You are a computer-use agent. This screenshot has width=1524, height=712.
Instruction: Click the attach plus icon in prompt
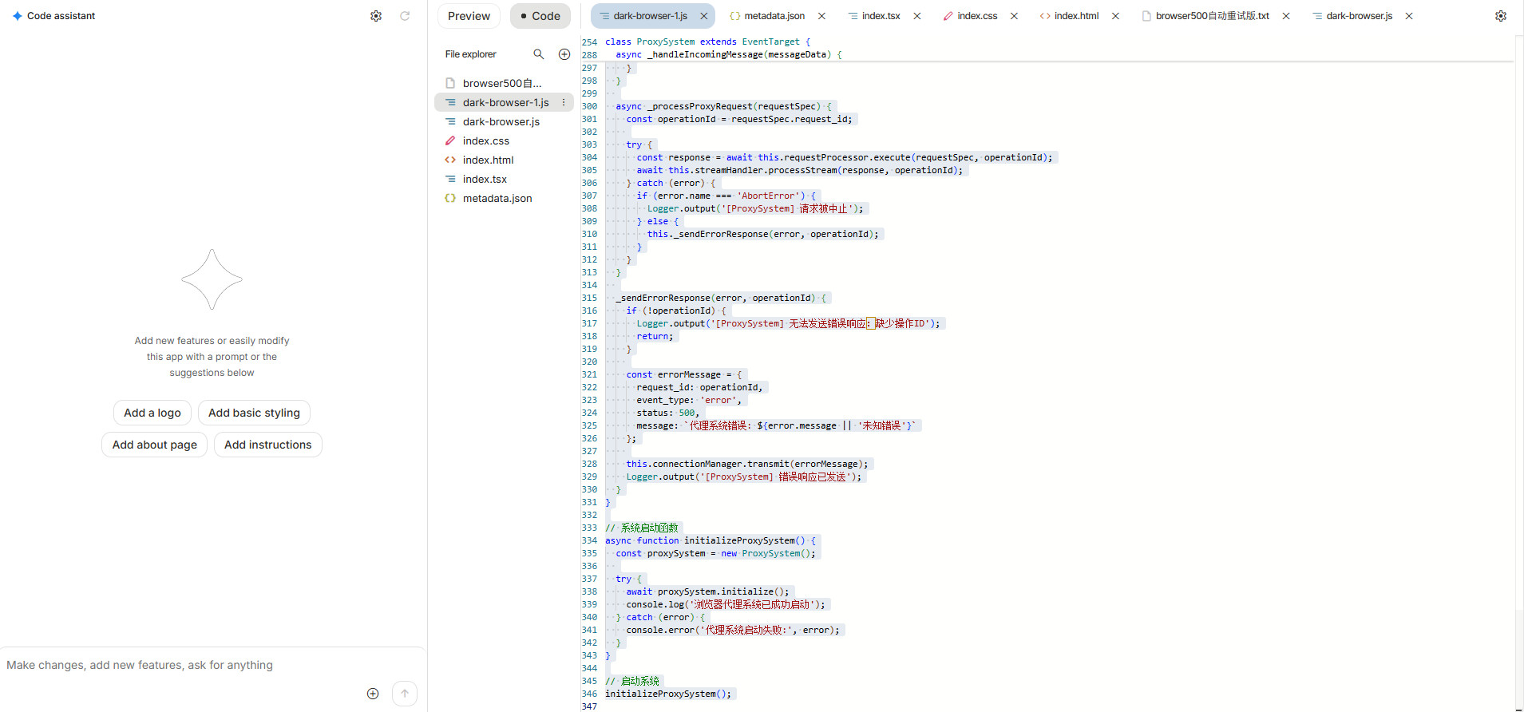coord(373,694)
